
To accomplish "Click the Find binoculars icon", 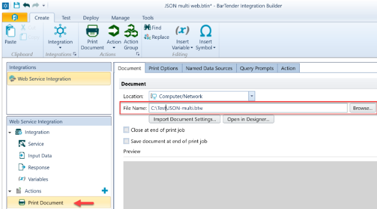I will pos(147,27).
